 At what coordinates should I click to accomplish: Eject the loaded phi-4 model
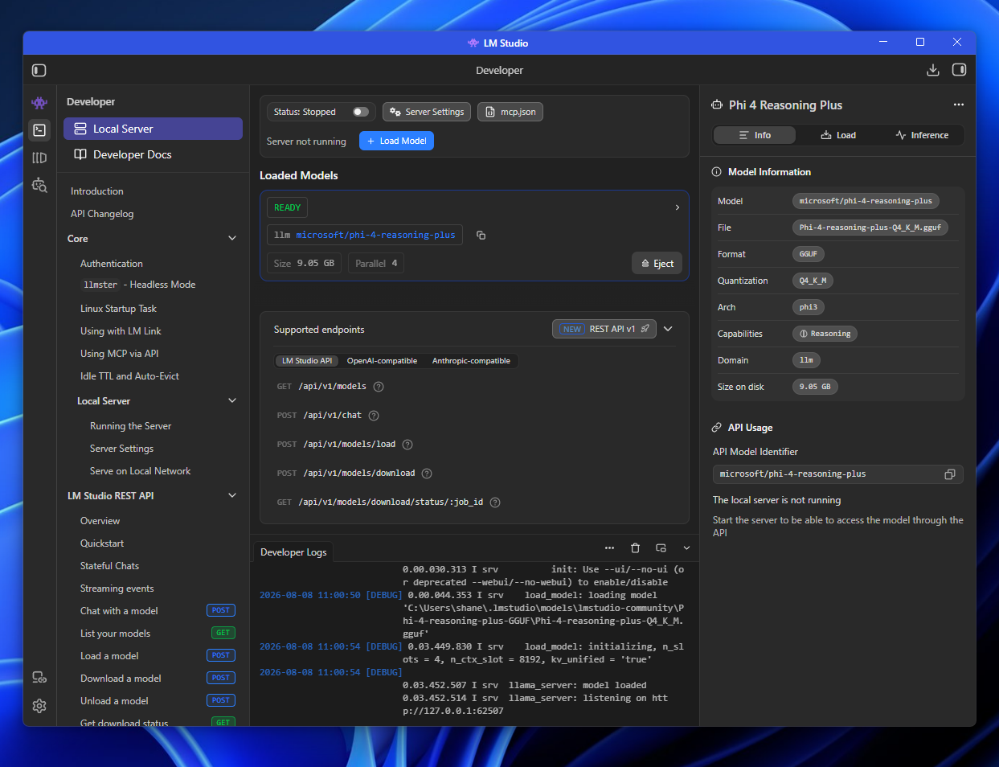tap(657, 264)
